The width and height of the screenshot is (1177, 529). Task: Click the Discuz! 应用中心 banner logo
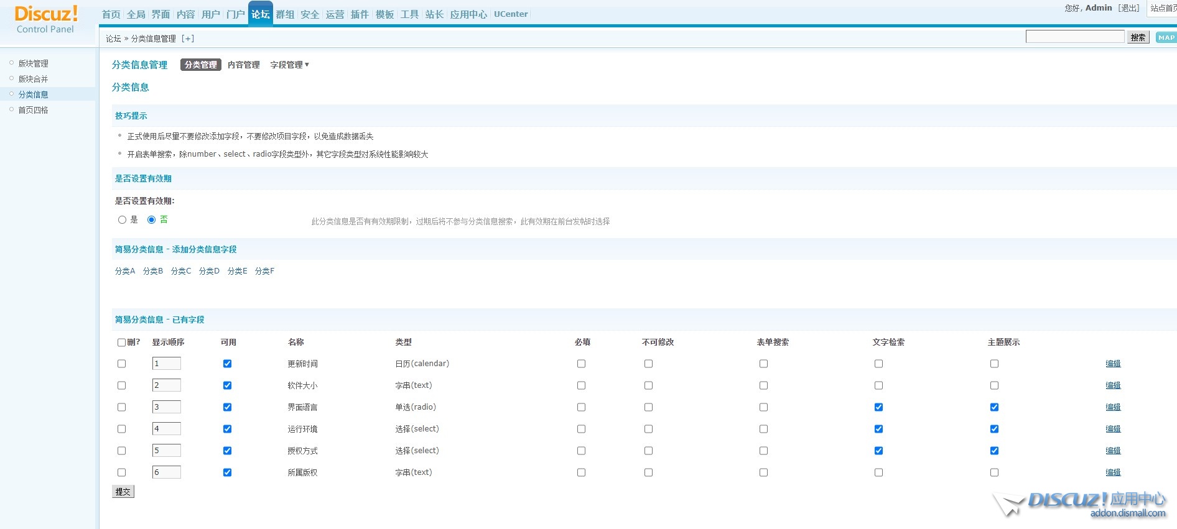click(1079, 504)
